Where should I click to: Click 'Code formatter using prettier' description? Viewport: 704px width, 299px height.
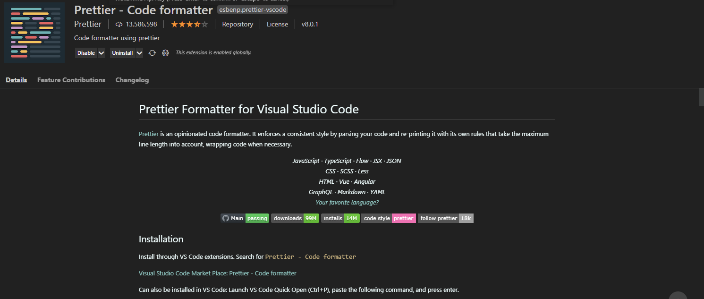[117, 38]
